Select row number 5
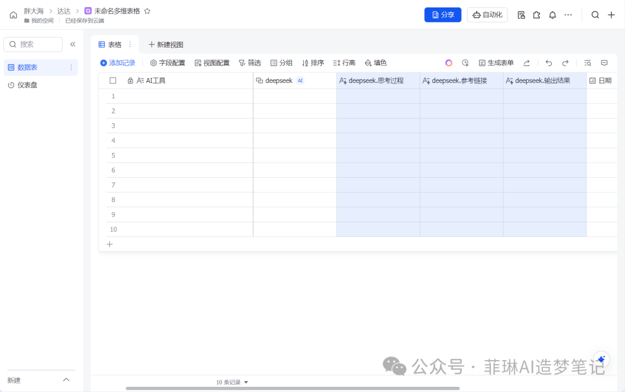Viewport: 625px width, 392px height. click(x=113, y=156)
